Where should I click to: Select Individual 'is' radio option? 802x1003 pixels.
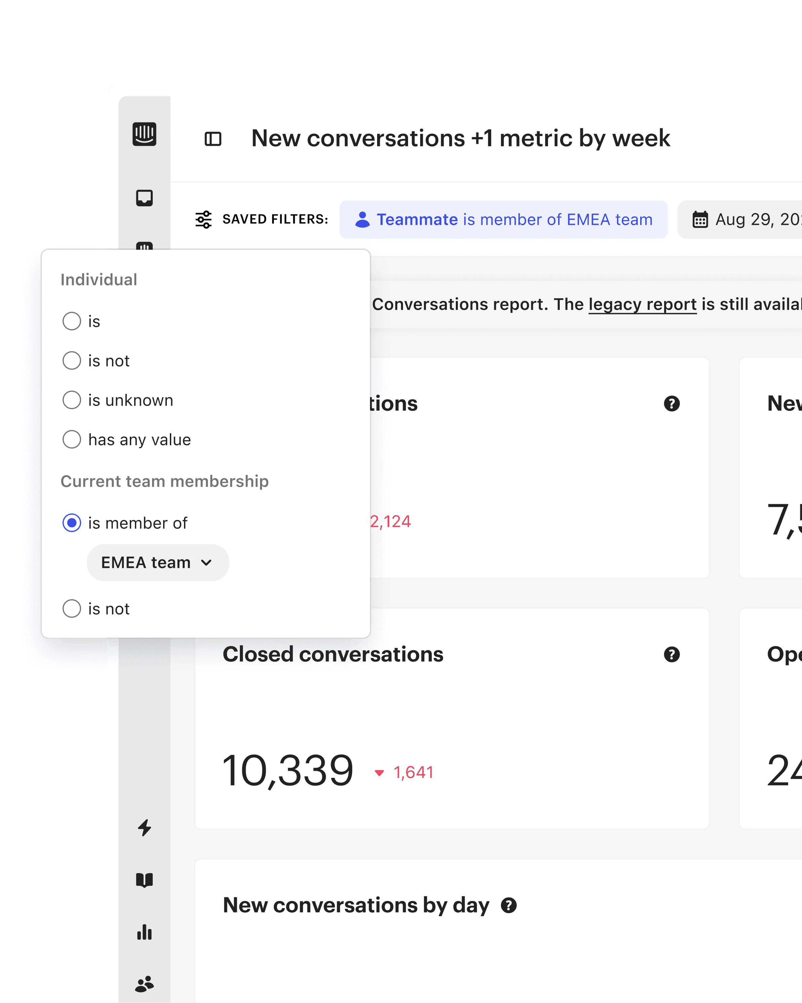click(72, 321)
